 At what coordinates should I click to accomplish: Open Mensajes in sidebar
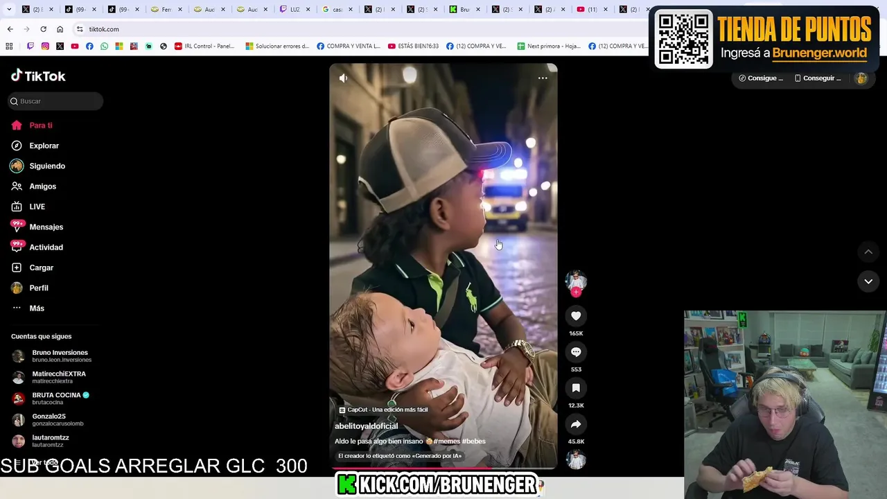(x=46, y=227)
